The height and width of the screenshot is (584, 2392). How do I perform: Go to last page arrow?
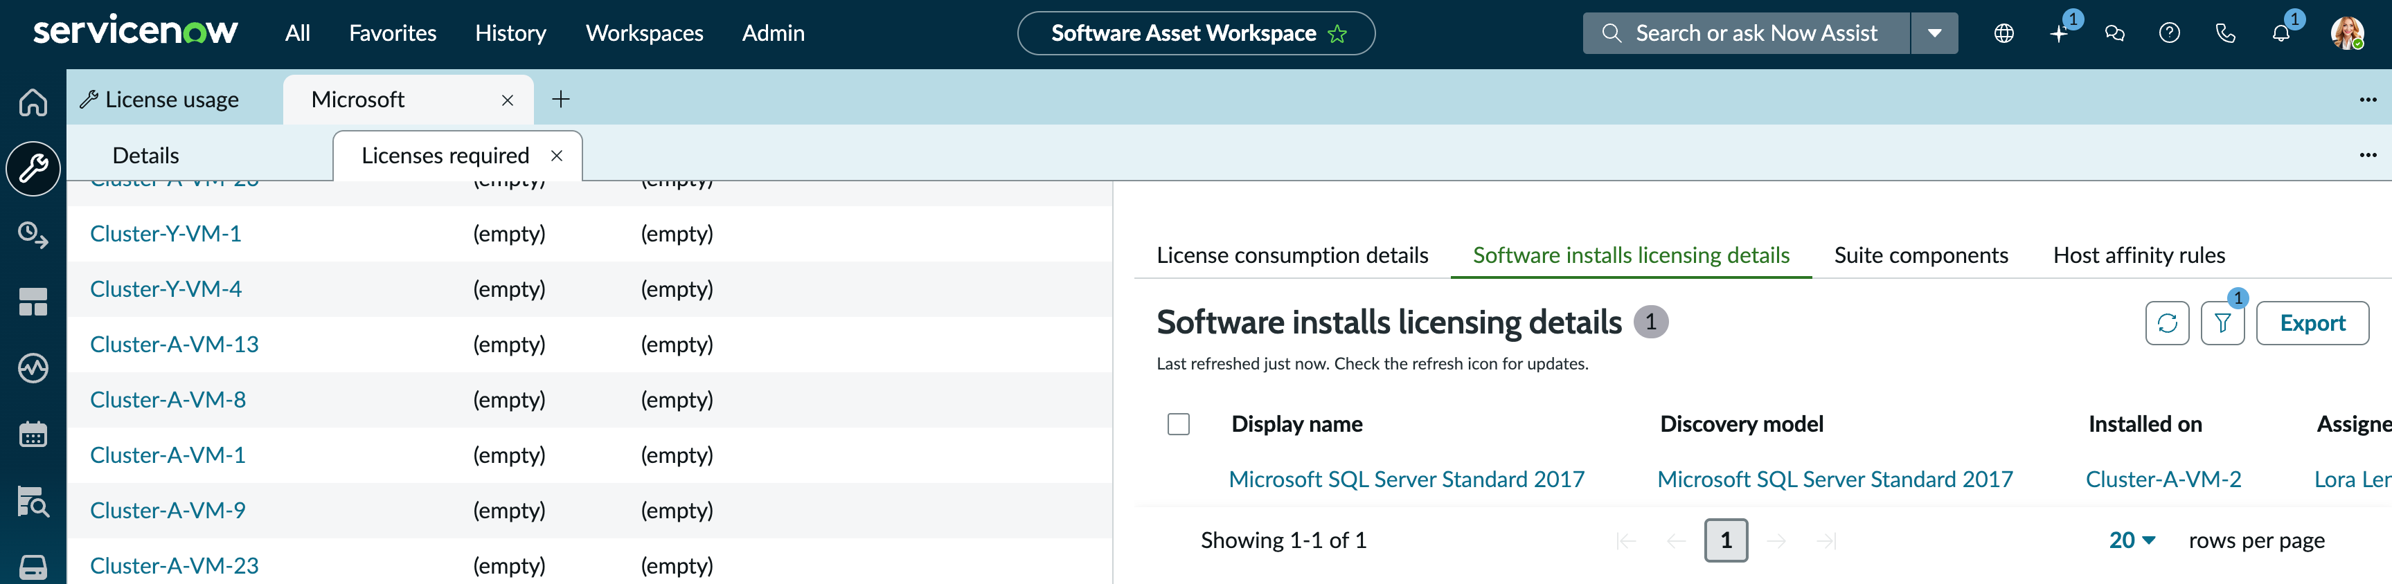[x=1826, y=540]
